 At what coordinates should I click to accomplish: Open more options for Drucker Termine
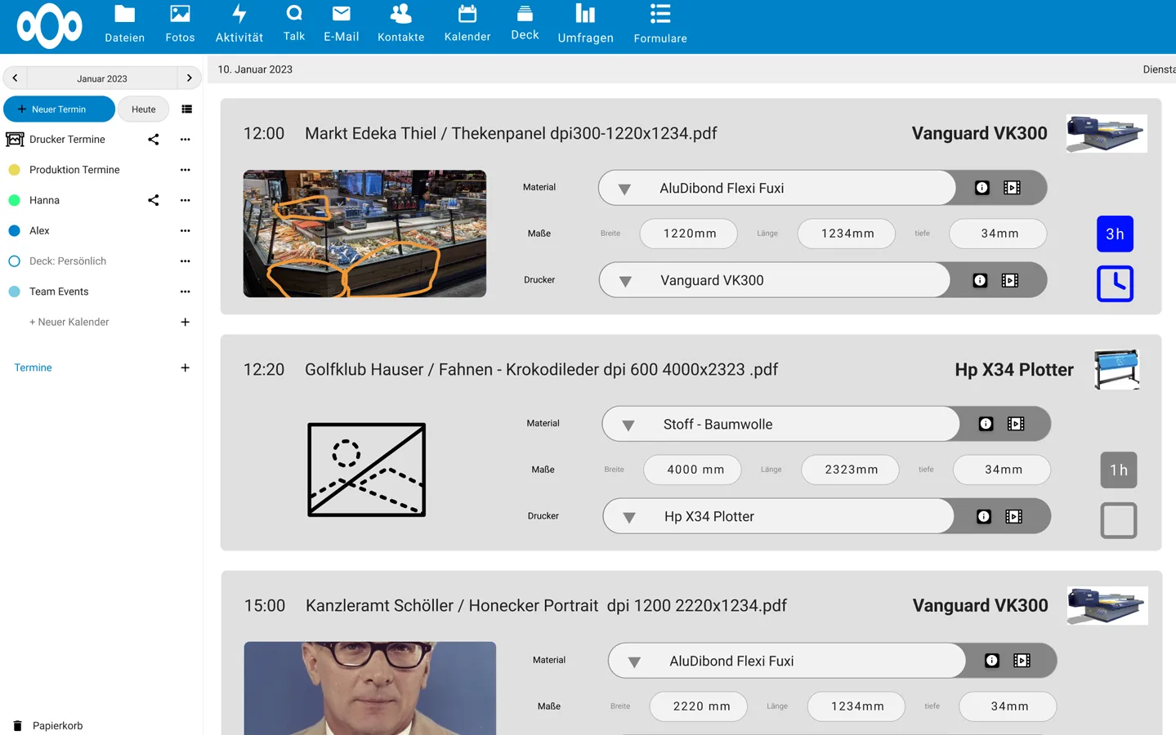point(186,140)
